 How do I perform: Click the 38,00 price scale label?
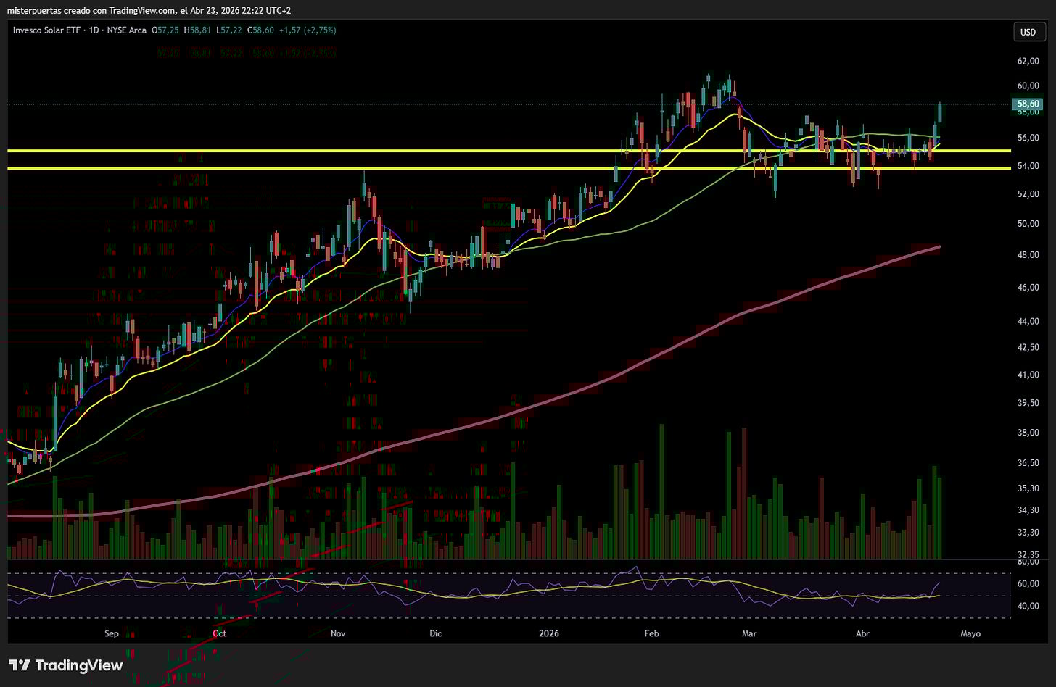[1028, 433]
